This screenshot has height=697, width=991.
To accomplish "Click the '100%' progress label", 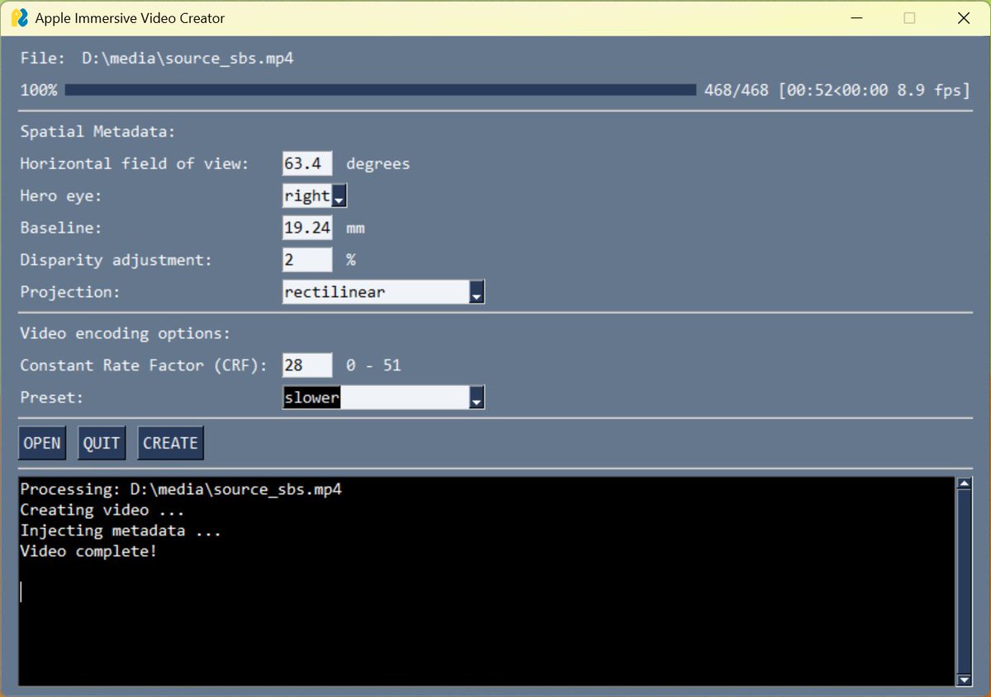I will click(x=39, y=90).
